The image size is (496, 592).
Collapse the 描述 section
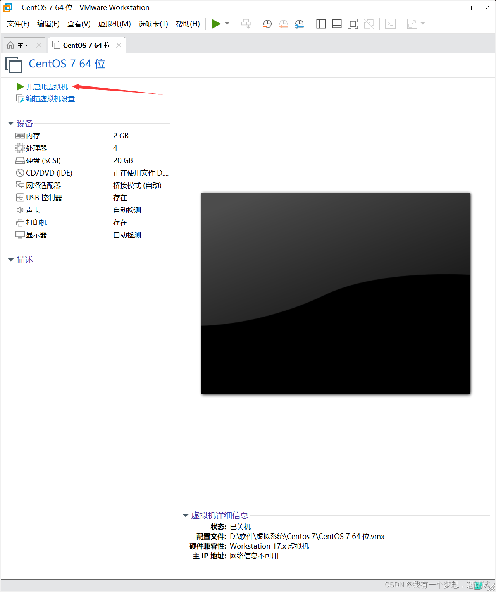coord(11,260)
